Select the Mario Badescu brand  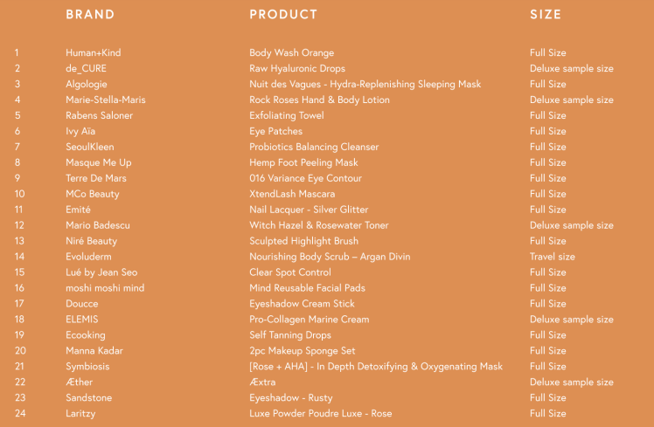(98, 225)
